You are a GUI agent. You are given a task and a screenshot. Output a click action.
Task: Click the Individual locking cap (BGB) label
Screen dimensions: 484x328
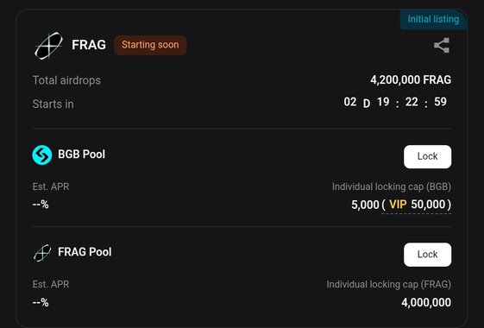point(392,186)
